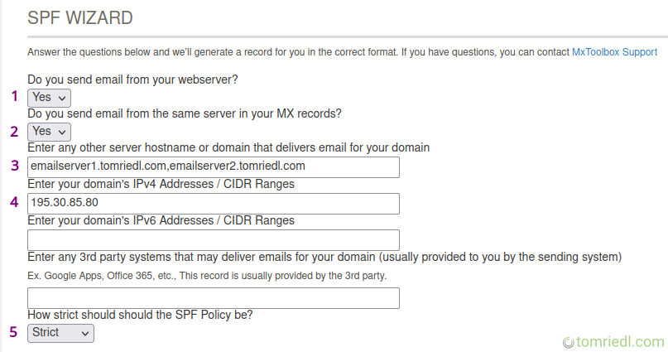The image size is (668, 352).
Task: Click the empty IPv6 addresses input field
Action: point(214,239)
